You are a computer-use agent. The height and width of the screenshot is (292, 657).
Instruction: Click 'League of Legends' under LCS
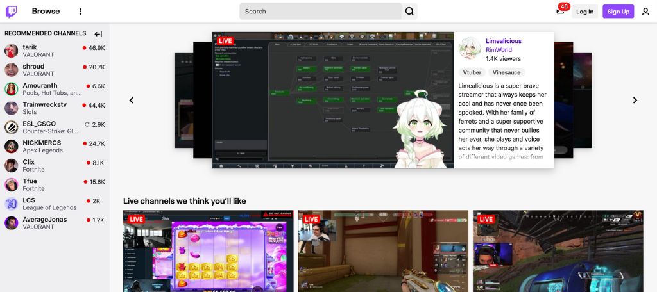[x=49, y=207]
